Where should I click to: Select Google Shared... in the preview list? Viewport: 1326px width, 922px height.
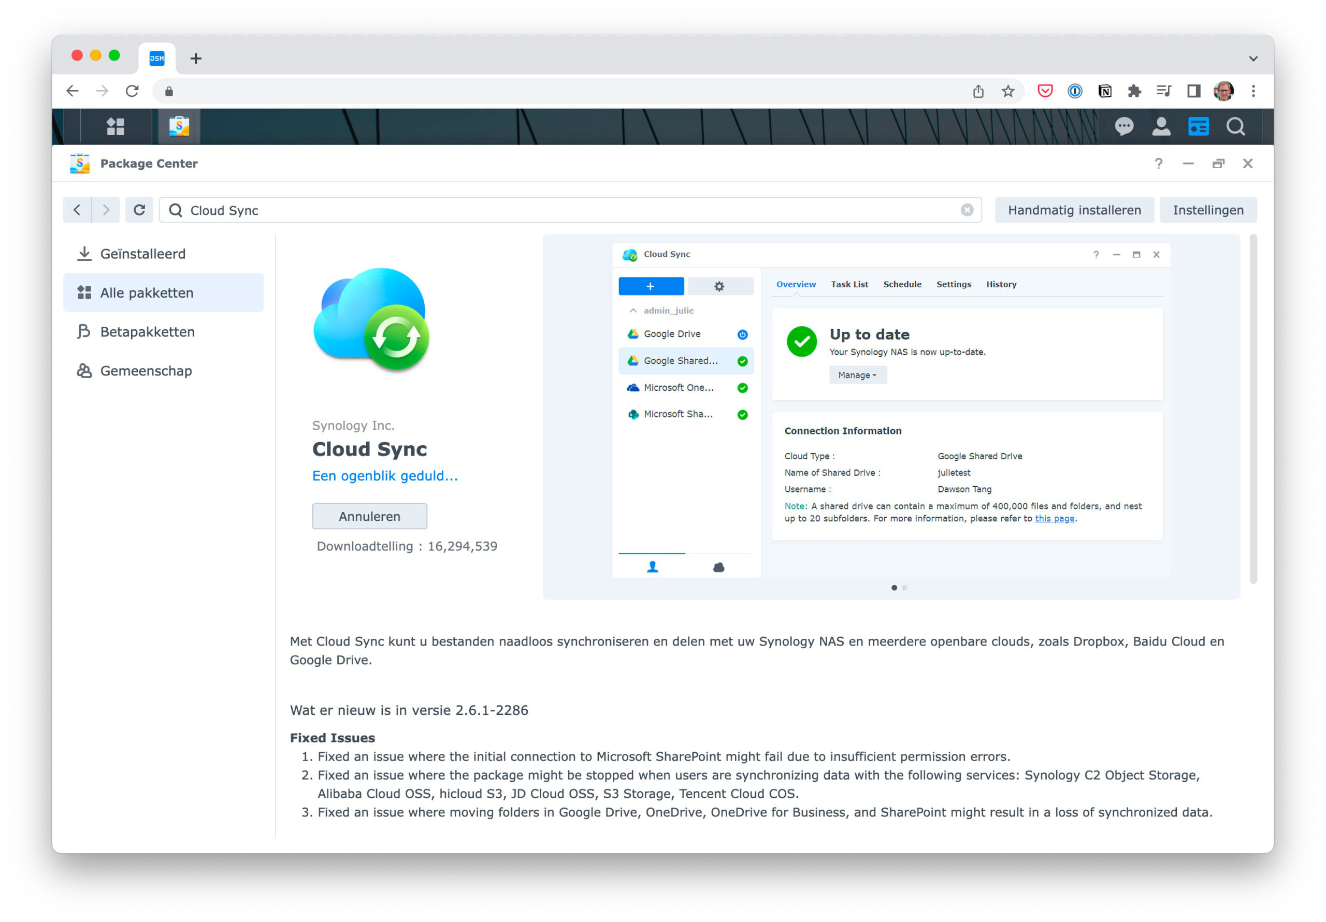[x=685, y=361]
